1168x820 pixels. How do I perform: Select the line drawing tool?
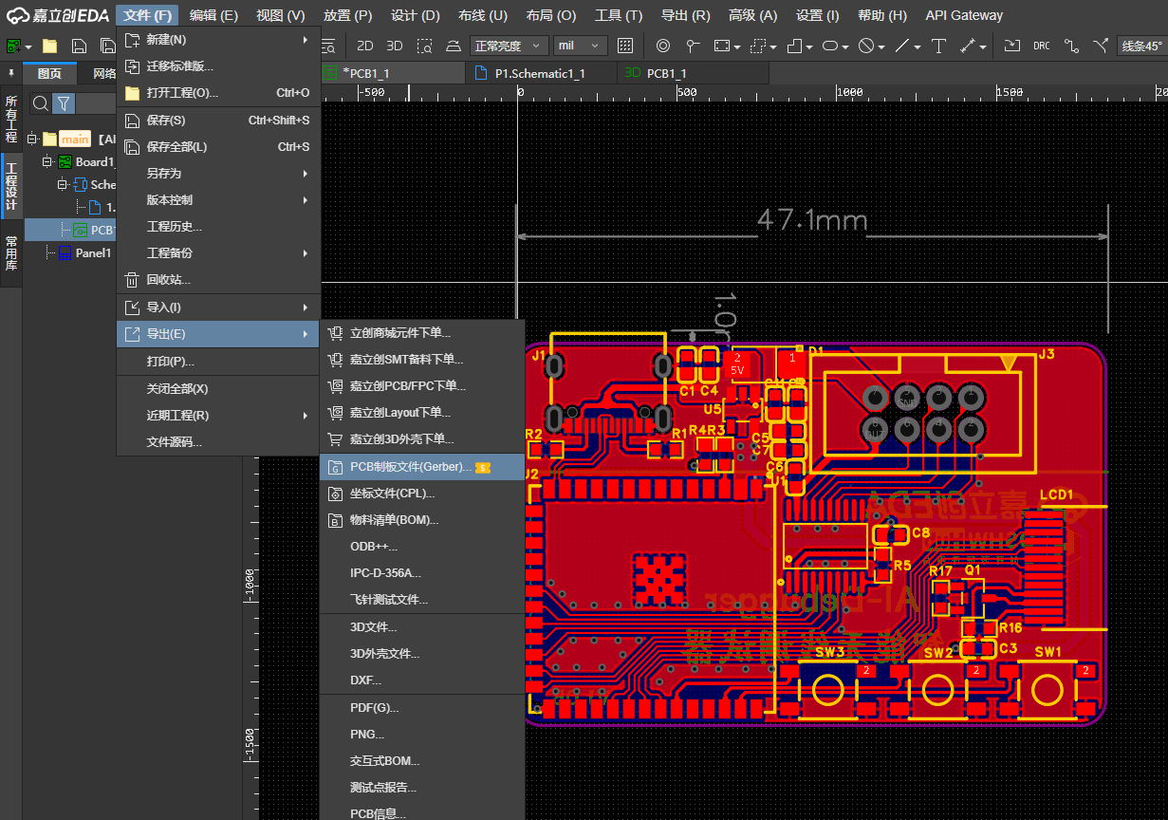coord(901,46)
